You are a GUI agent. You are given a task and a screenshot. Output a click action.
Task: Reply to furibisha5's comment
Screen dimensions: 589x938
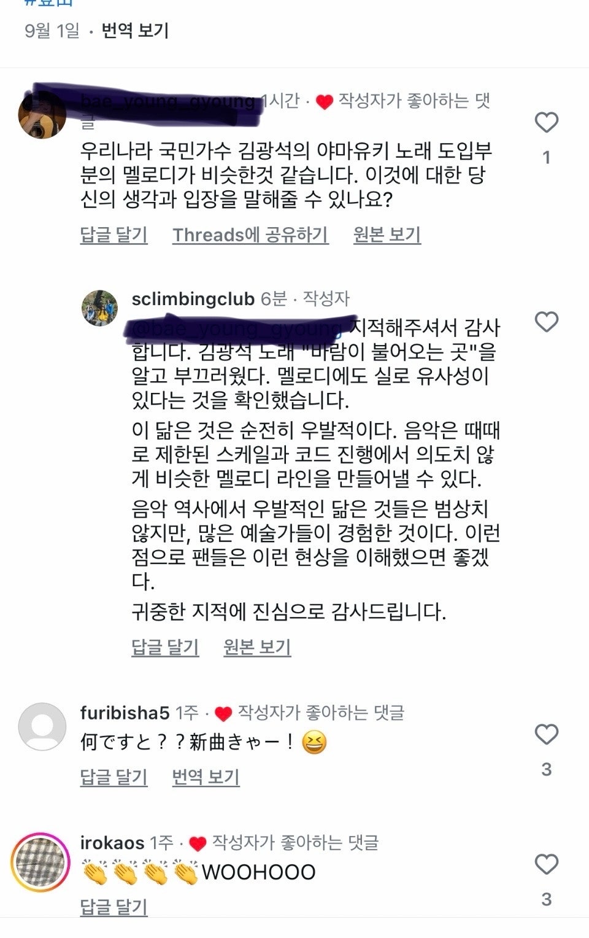pos(114,777)
